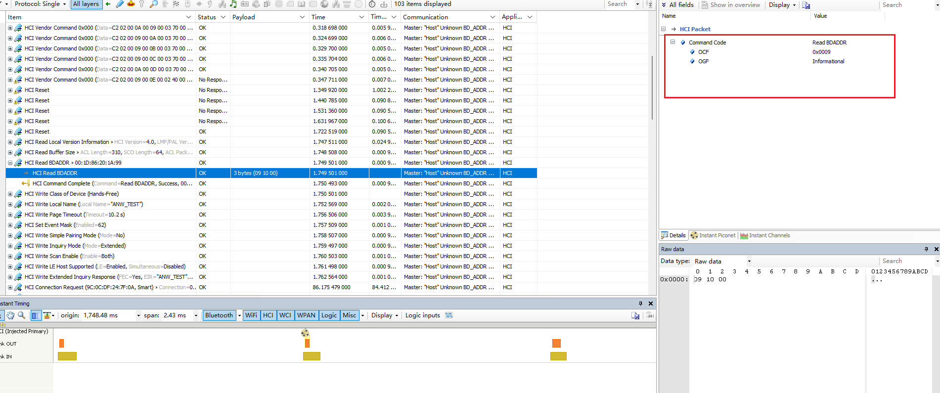Viewport: 940px width, 393px height.
Task: Open the Display menu in details toolbar
Action: click(782, 5)
